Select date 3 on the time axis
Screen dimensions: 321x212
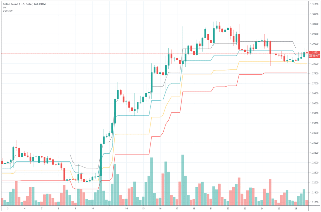(8, 208)
